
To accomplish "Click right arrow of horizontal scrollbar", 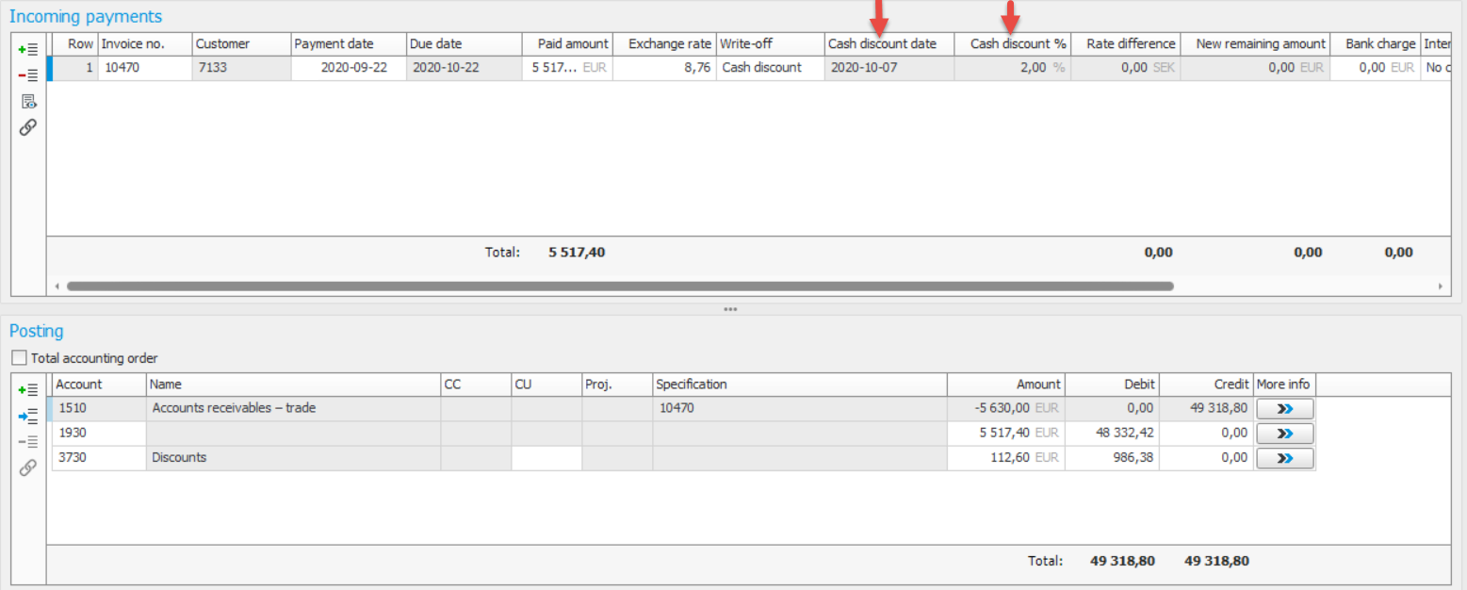I will [1440, 286].
